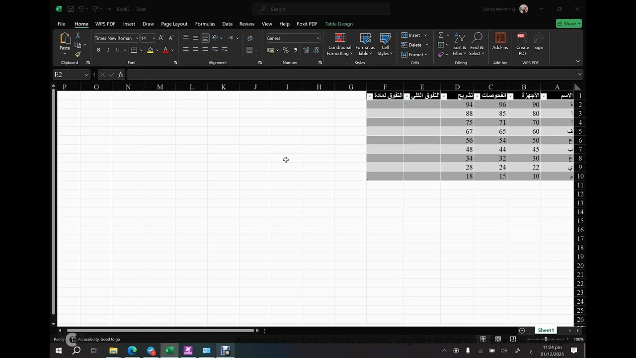Apply Percent Style format
Image resolution: width=636 pixels, height=358 pixels.
pos(285,50)
